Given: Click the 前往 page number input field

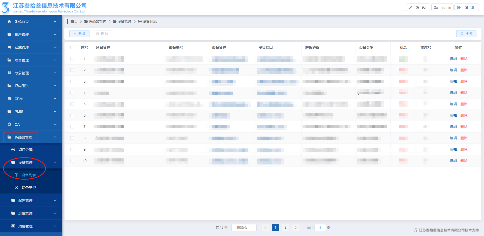Looking at the screenshot, I should point(320,228).
